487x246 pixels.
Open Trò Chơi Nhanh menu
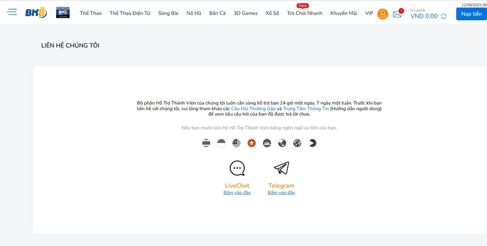tap(305, 13)
